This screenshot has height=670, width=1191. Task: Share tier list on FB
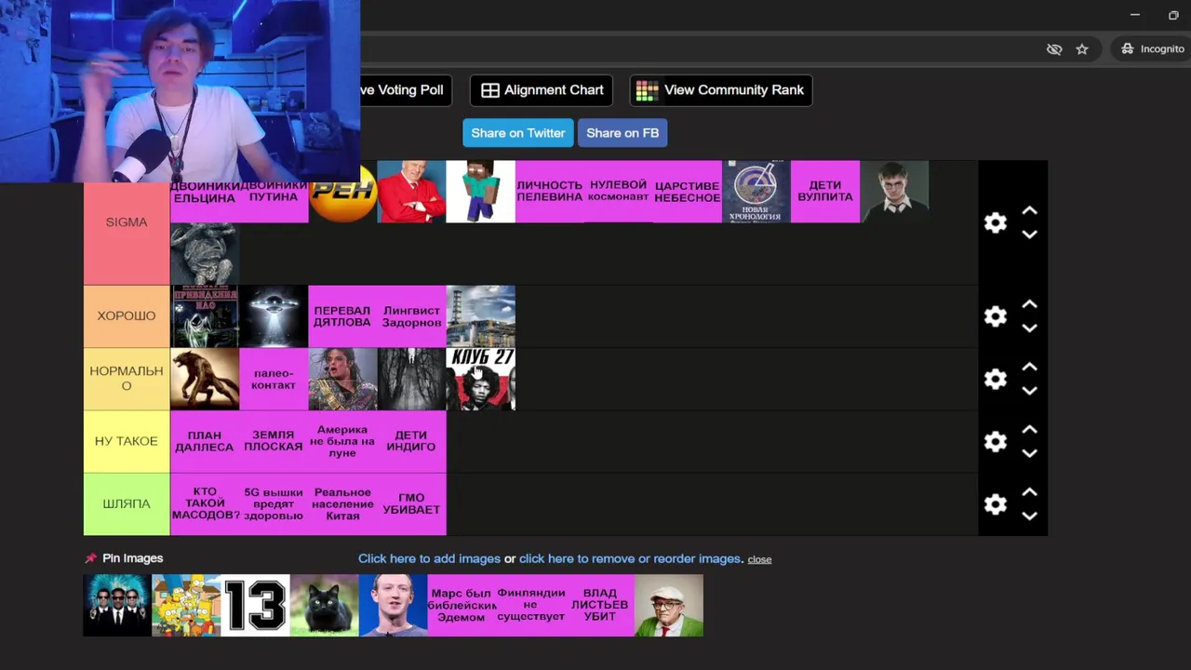click(622, 133)
